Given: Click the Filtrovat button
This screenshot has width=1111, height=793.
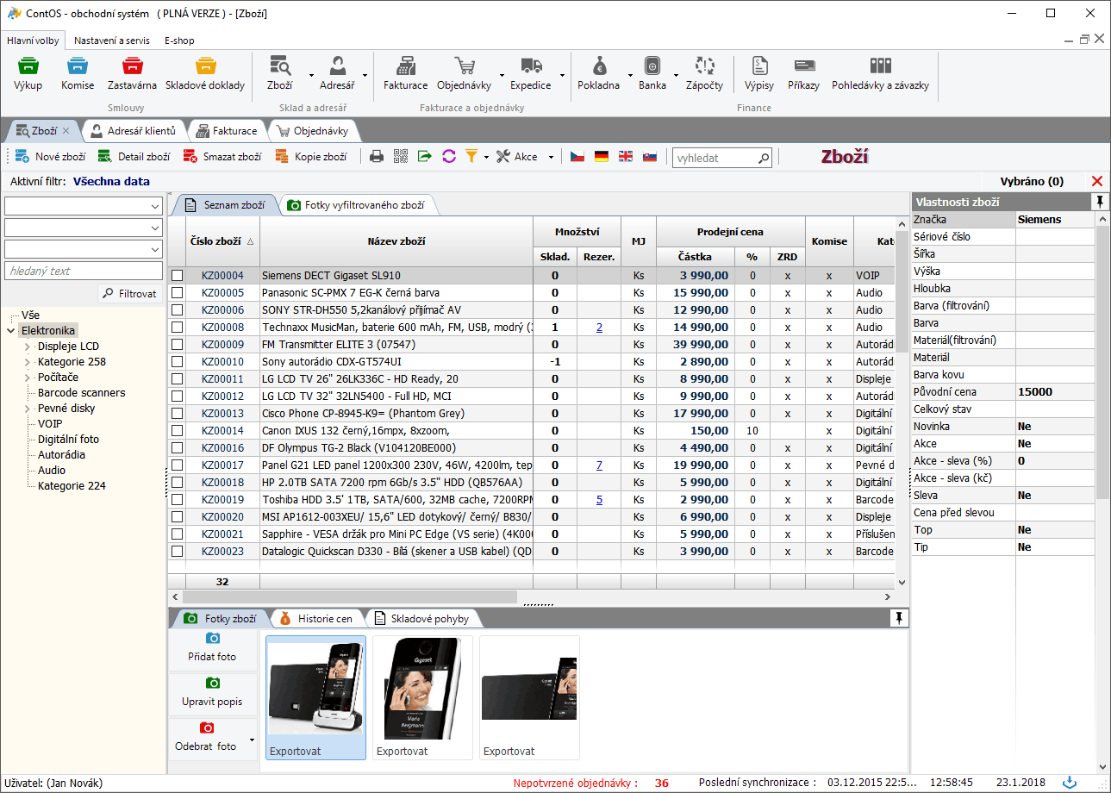Looking at the screenshot, I should pyautogui.click(x=129, y=294).
